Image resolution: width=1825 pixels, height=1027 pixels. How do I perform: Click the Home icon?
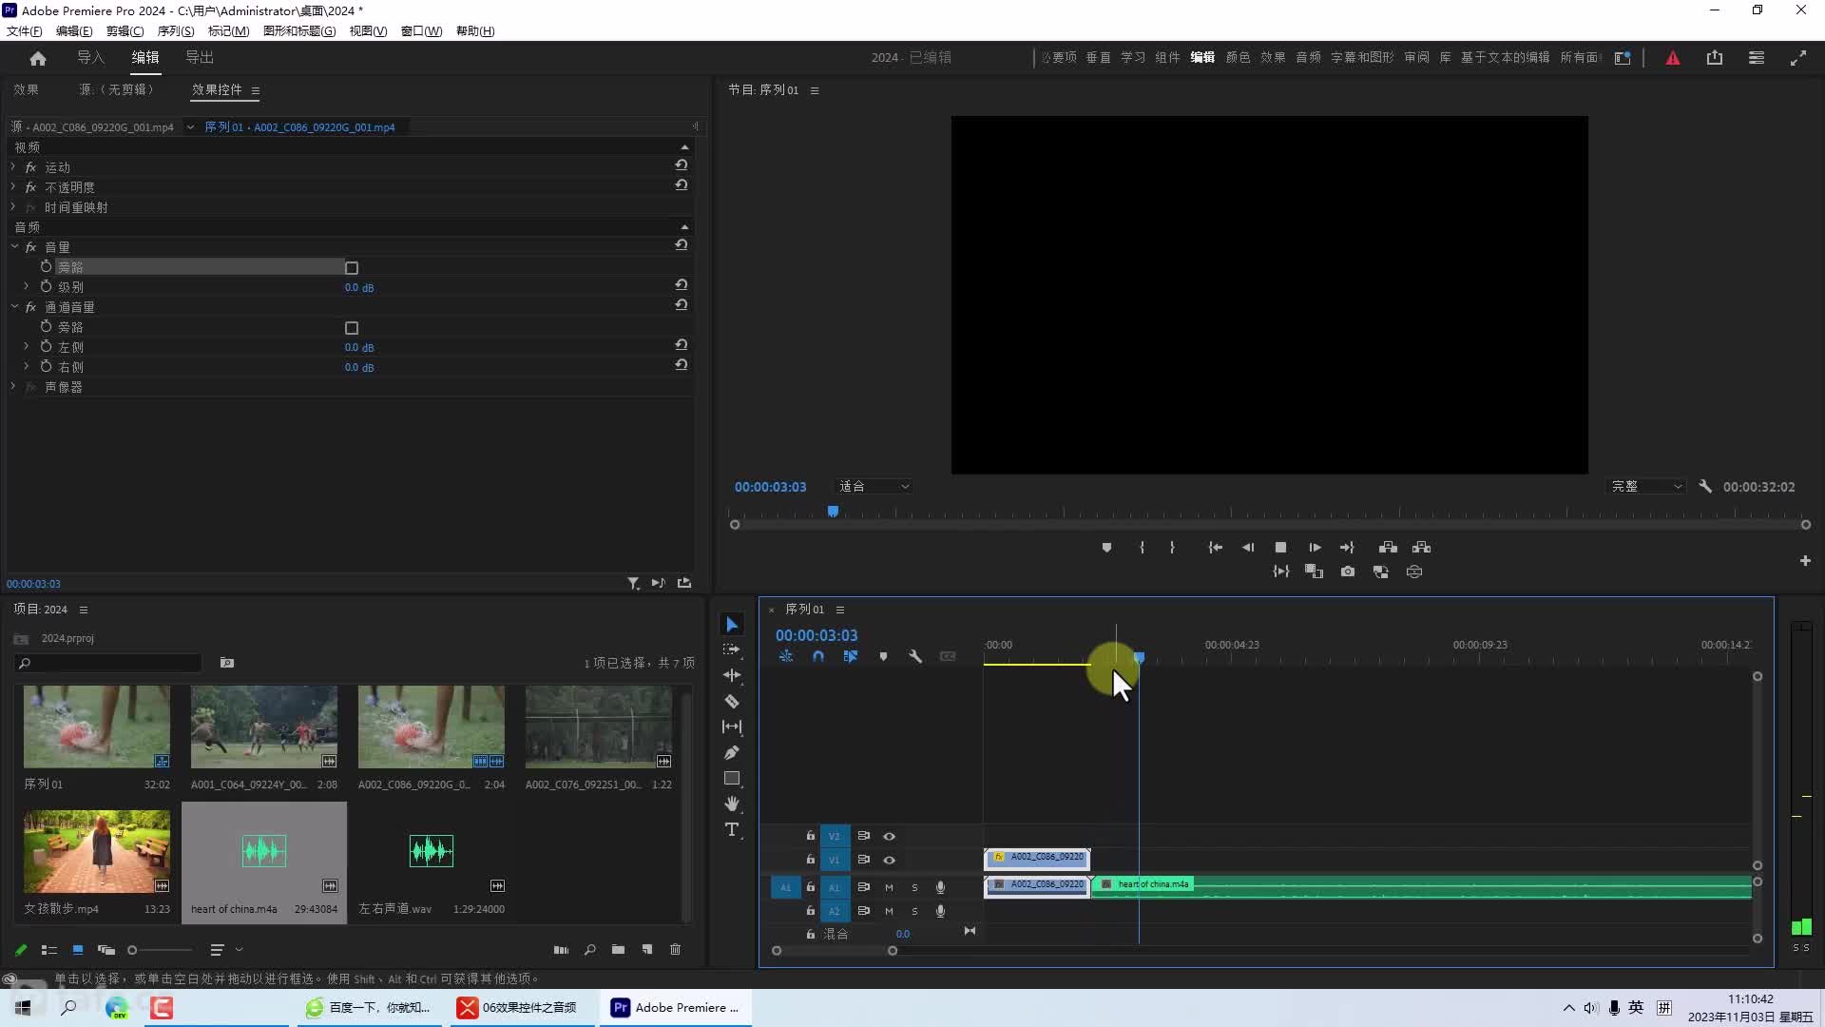[38, 58]
